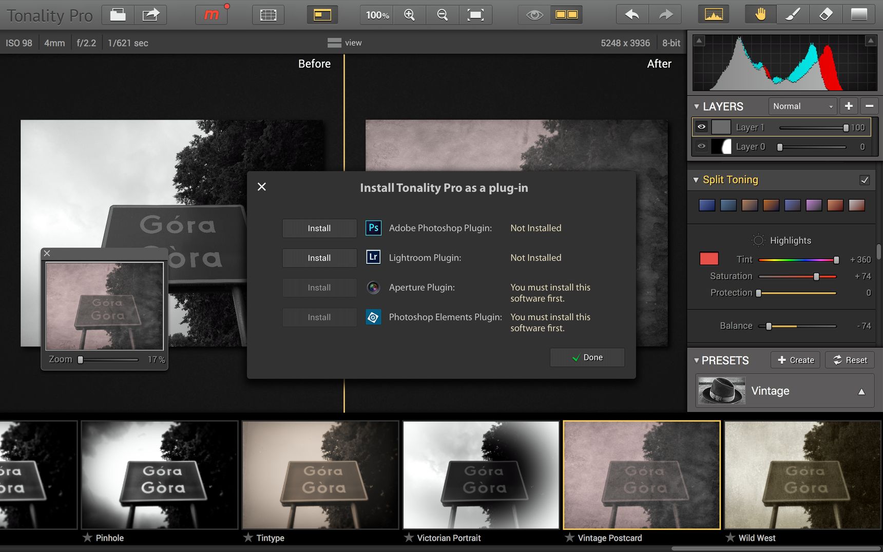The height and width of the screenshot is (552, 883).
Task: Remove layer with minus button
Action: click(869, 106)
